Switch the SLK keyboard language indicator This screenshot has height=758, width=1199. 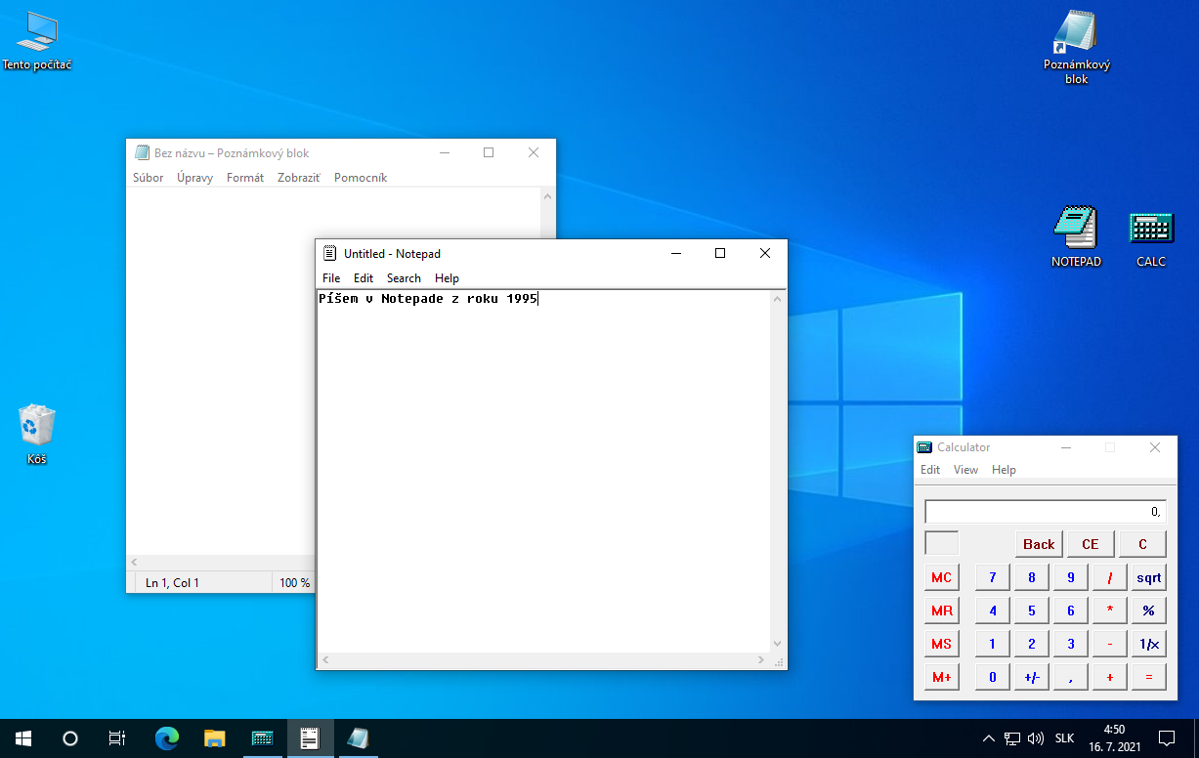click(1064, 738)
